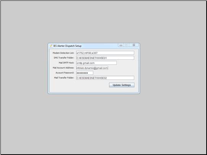Screen dimensions: 207x155
Task: Click the "Mail SMTP Host:" label
Action: [x=66, y=63]
